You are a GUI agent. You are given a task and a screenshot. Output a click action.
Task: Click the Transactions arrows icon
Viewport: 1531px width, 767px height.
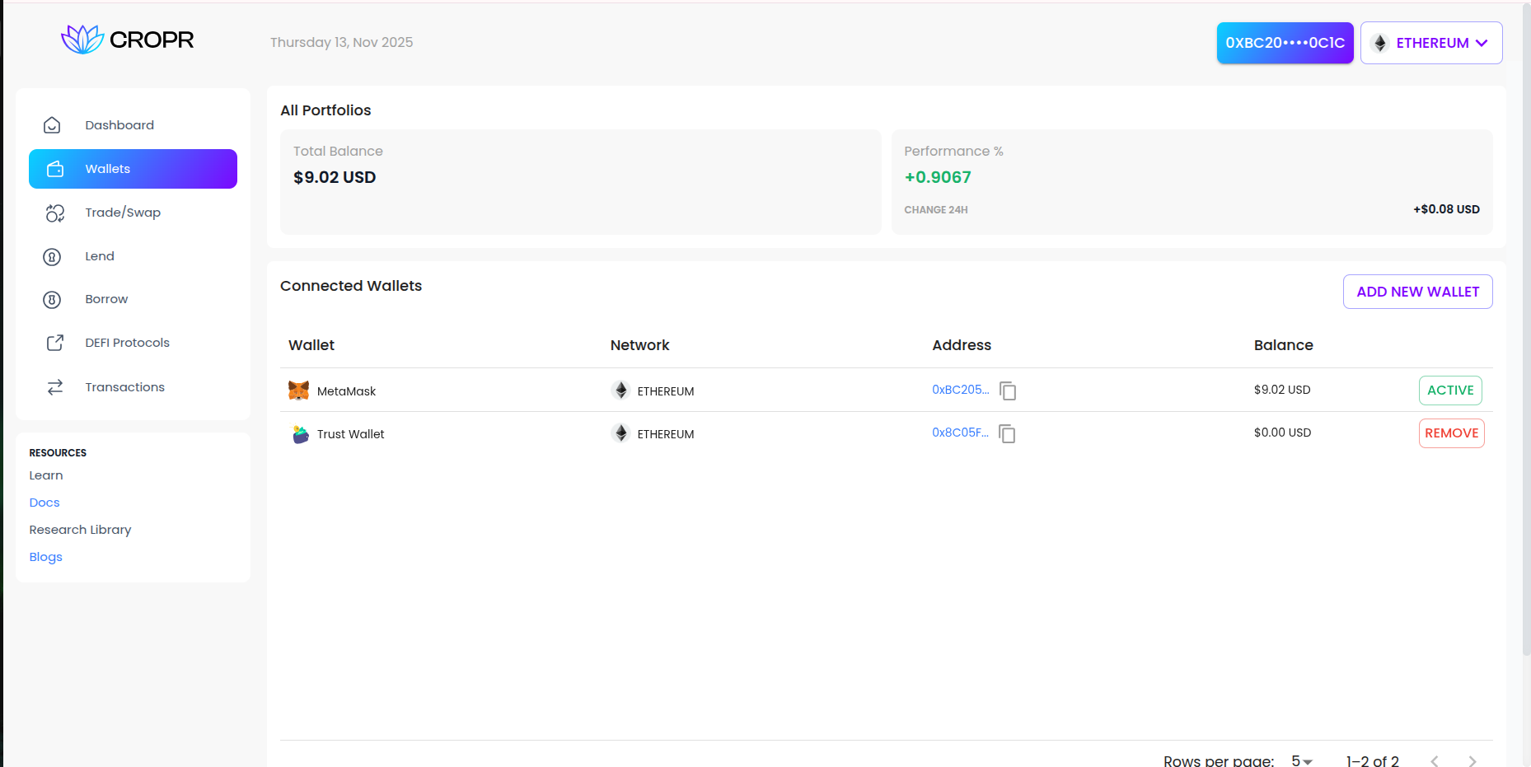pyautogui.click(x=54, y=387)
